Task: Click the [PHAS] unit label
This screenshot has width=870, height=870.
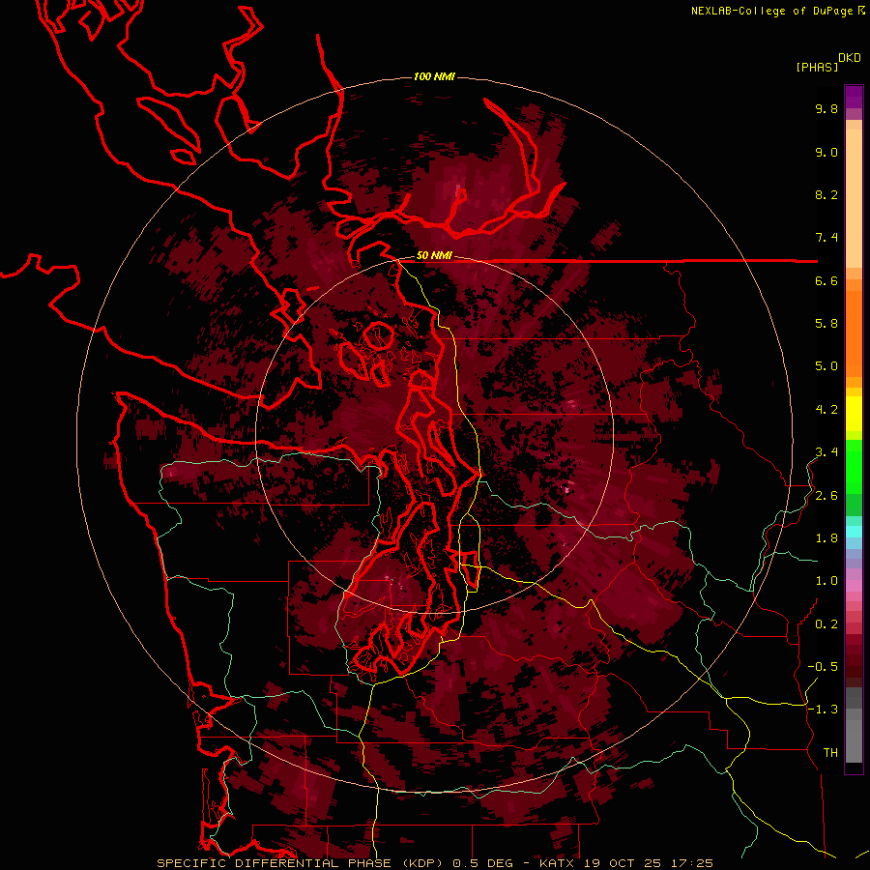Action: 817,67
